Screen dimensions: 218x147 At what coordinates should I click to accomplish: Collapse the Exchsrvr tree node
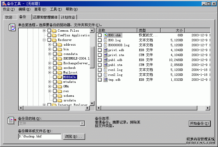[44, 40]
